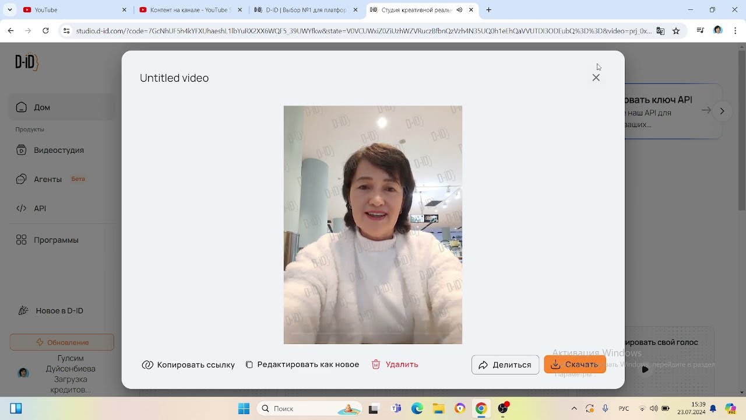Click the user avatar in sidebar
Viewport: 746px width, 420px height.
tap(23, 373)
